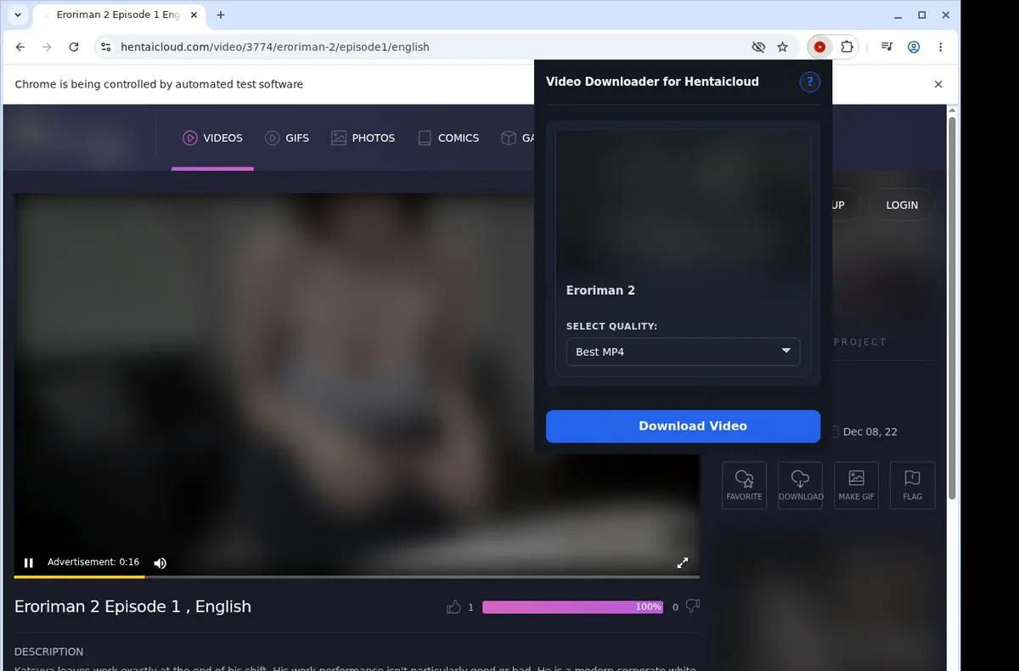The height and width of the screenshot is (671, 1019).
Task: Open a new browser tab
Action: click(x=221, y=15)
